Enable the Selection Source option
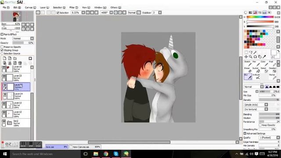 tap(2, 54)
